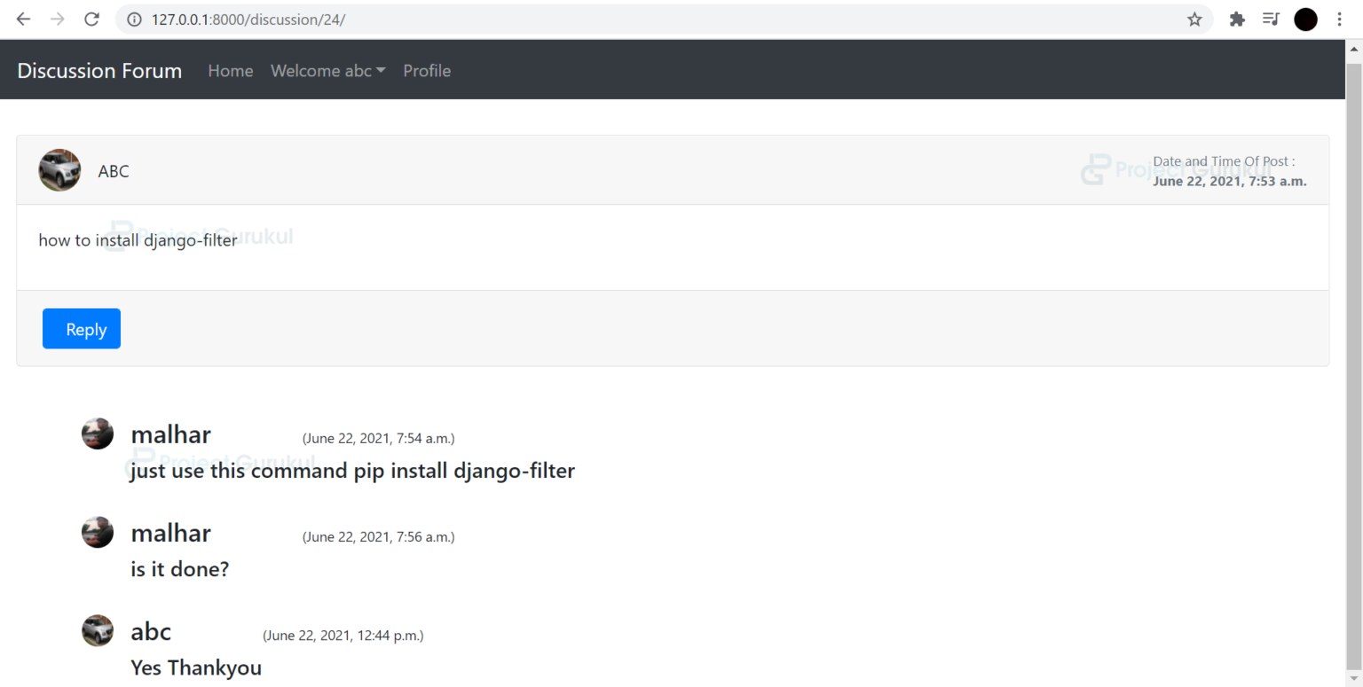
Task: Click the scrollbar down arrow
Action: pos(1356,679)
